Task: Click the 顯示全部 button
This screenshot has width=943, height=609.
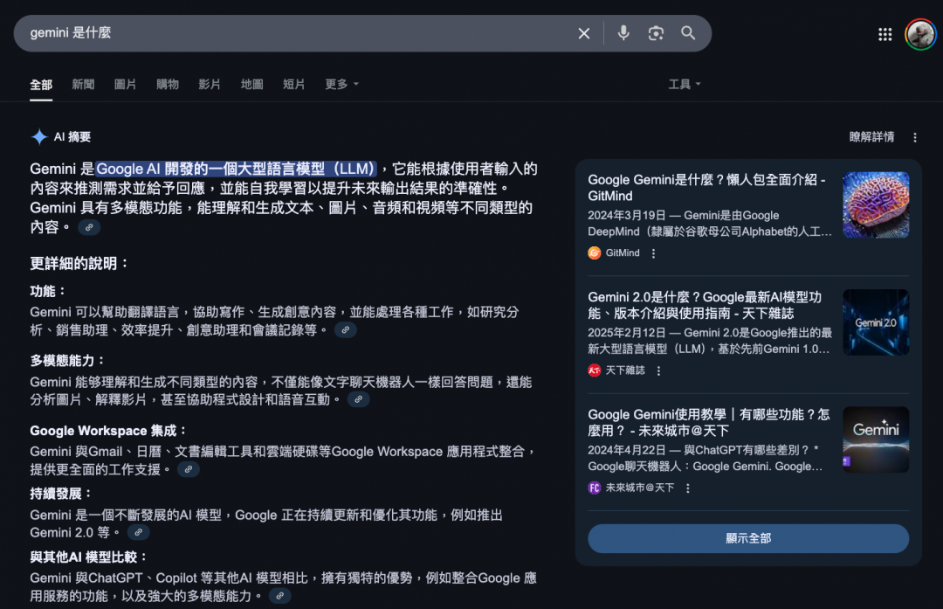Action: coord(748,538)
